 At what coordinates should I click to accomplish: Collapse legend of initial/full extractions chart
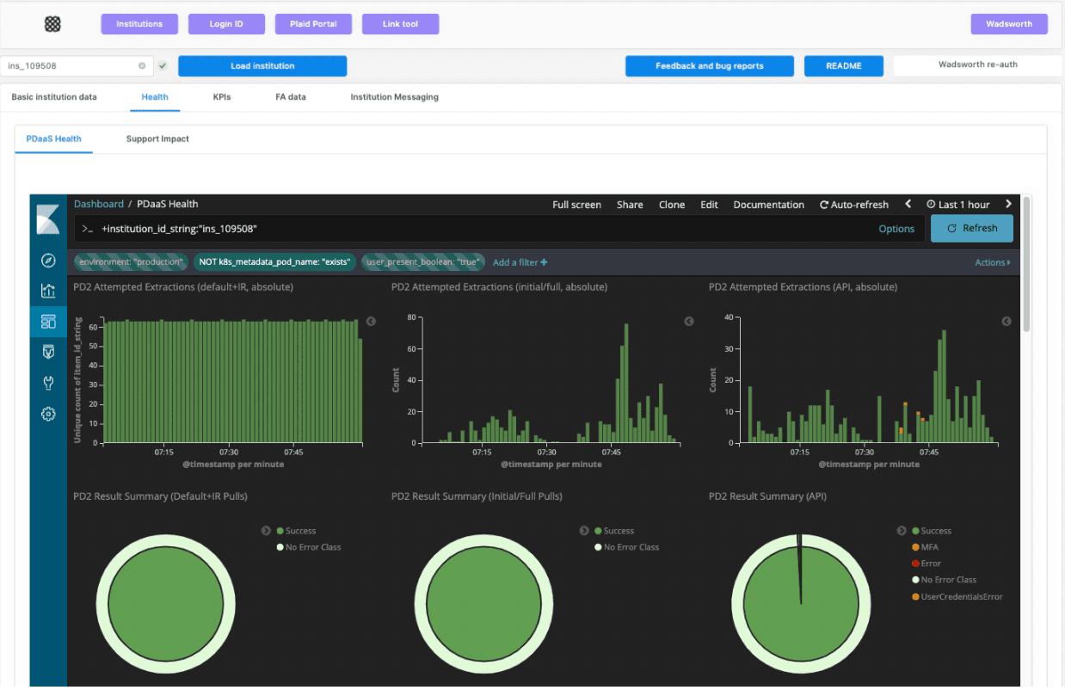coord(689,322)
